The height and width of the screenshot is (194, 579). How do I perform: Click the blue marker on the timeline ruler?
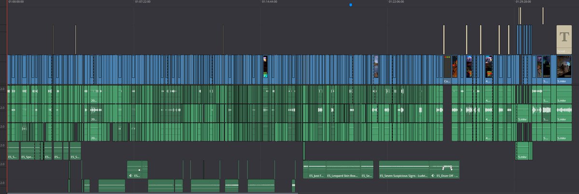point(351,5)
